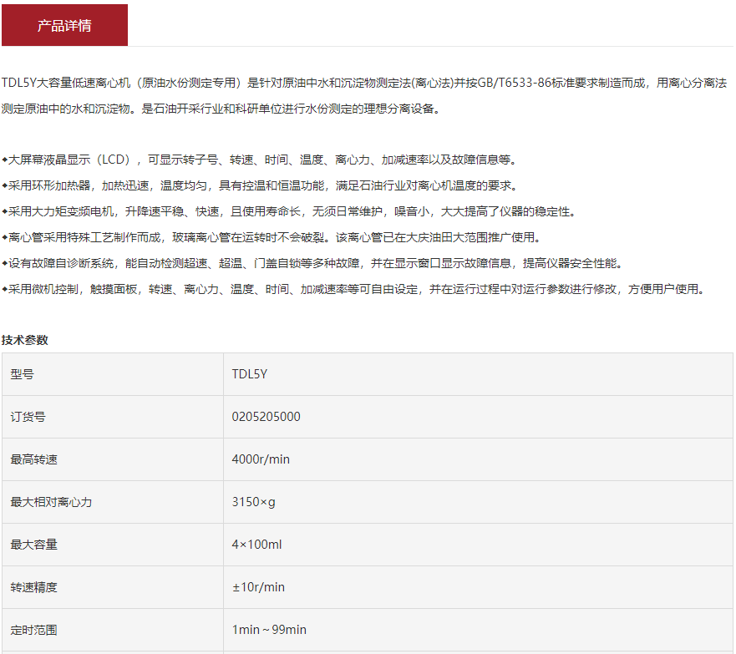Click the bullet about 微机控制 触摸面板

[354, 289]
